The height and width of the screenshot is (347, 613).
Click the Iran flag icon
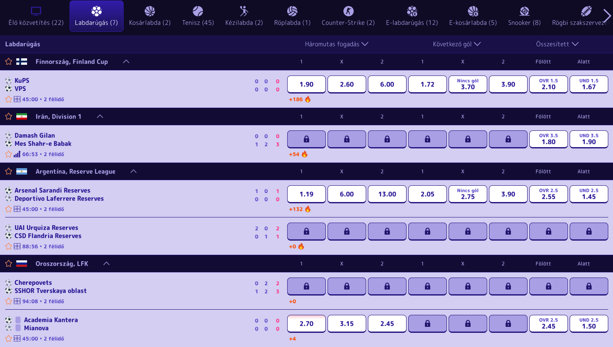click(x=21, y=117)
